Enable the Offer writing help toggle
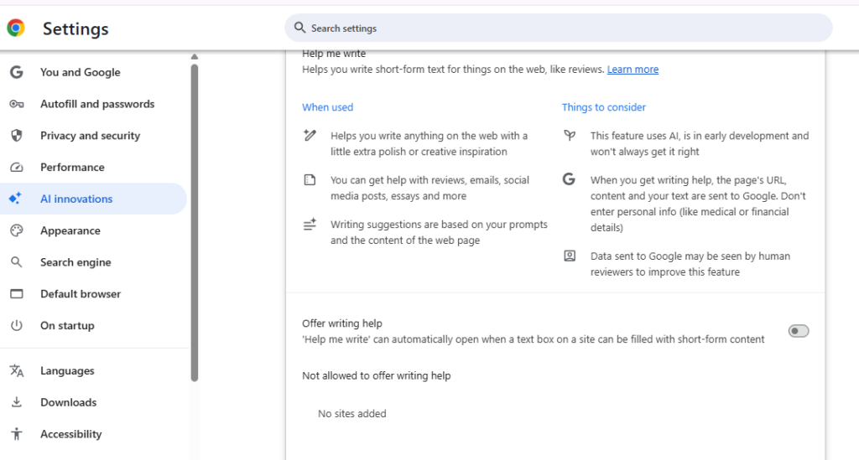The image size is (859, 460). pos(798,331)
